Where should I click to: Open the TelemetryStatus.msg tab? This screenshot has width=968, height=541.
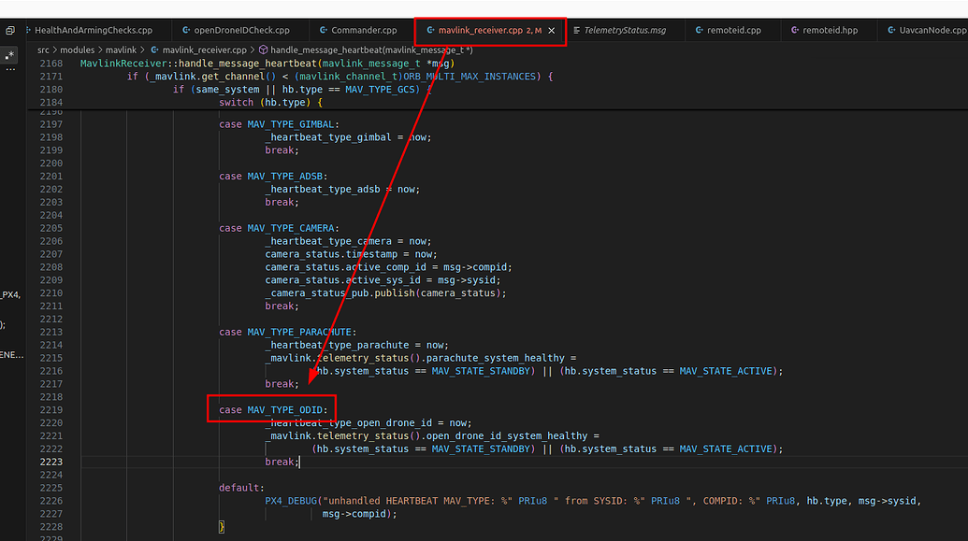click(x=625, y=30)
